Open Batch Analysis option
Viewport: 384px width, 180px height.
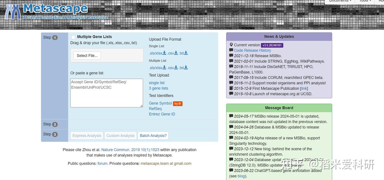(153, 135)
